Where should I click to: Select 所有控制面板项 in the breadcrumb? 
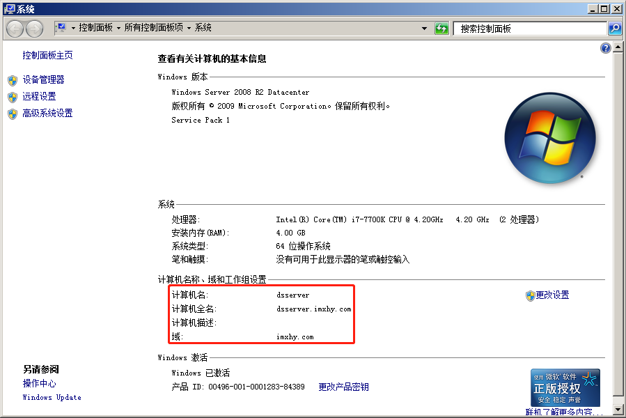[154, 28]
